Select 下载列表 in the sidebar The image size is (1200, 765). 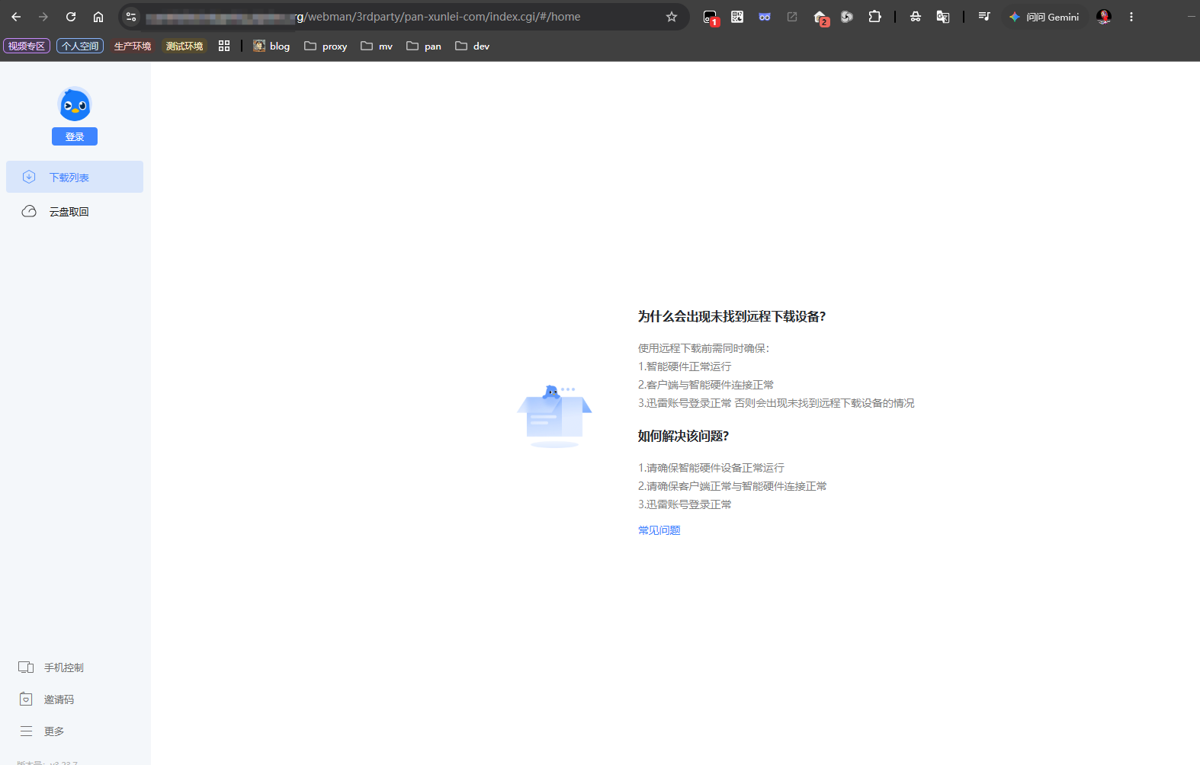pos(75,177)
